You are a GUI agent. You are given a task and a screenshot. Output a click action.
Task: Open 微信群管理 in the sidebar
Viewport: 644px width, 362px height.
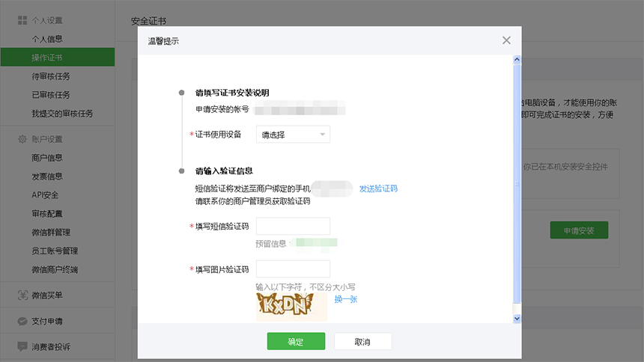(x=51, y=233)
